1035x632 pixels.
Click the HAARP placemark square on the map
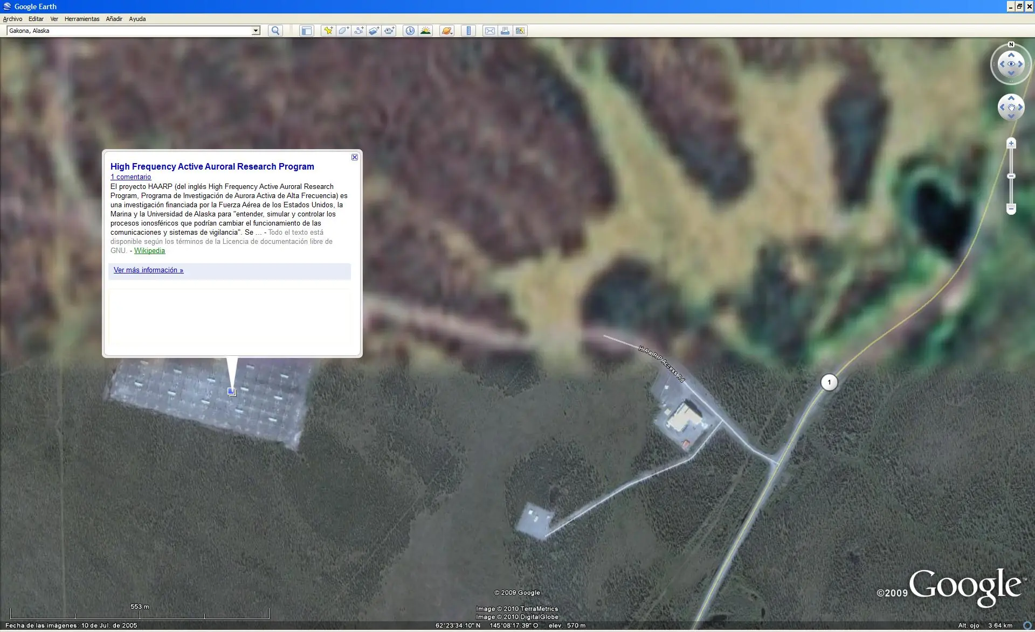click(231, 391)
